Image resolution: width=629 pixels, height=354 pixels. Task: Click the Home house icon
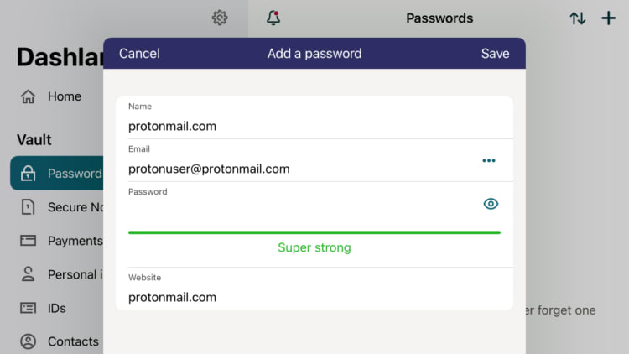click(x=28, y=96)
